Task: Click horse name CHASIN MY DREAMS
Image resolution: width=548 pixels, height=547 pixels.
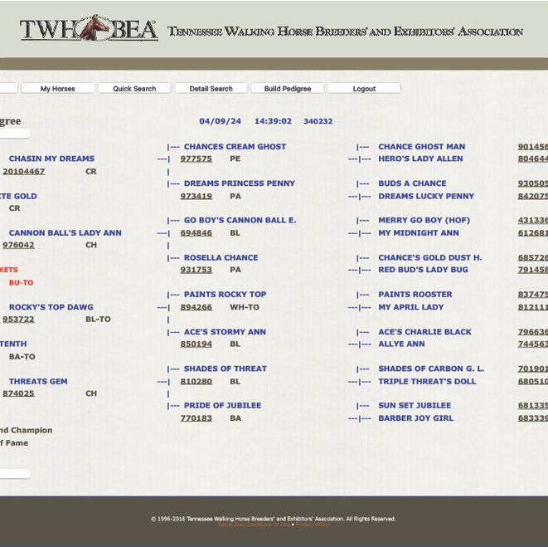Action: [x=51, y=159]
